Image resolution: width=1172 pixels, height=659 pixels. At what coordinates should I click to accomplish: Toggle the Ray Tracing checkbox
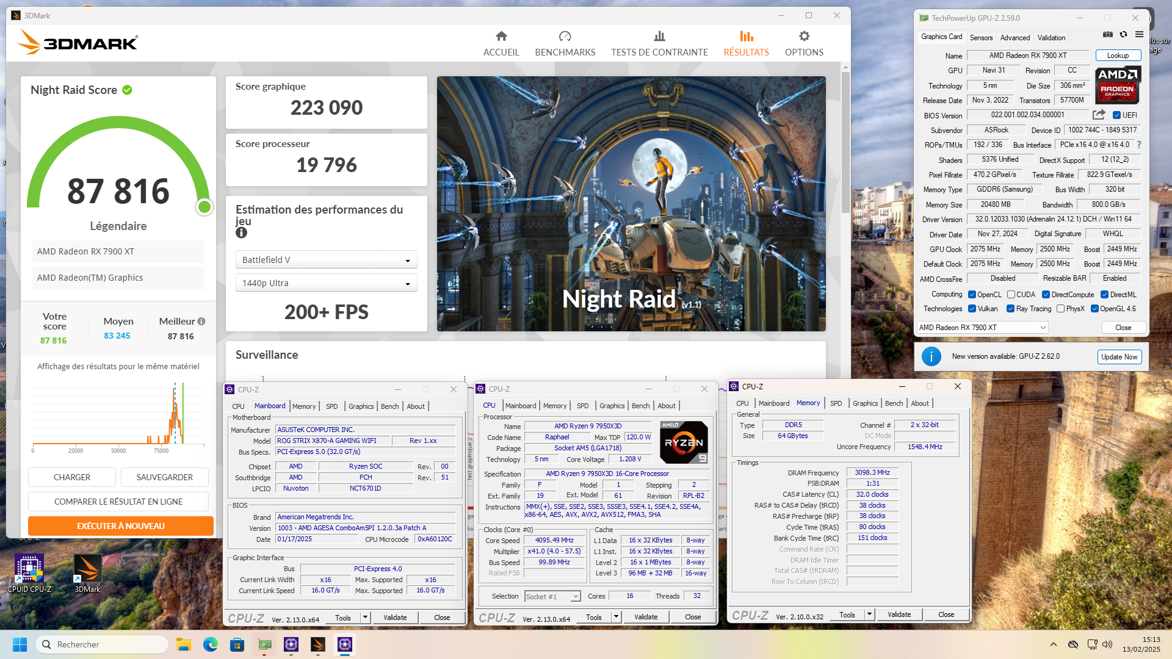1010,309
